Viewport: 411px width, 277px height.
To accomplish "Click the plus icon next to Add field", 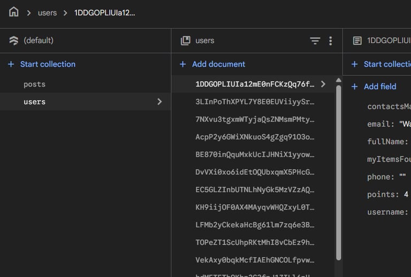I will [x=354, y=87].
